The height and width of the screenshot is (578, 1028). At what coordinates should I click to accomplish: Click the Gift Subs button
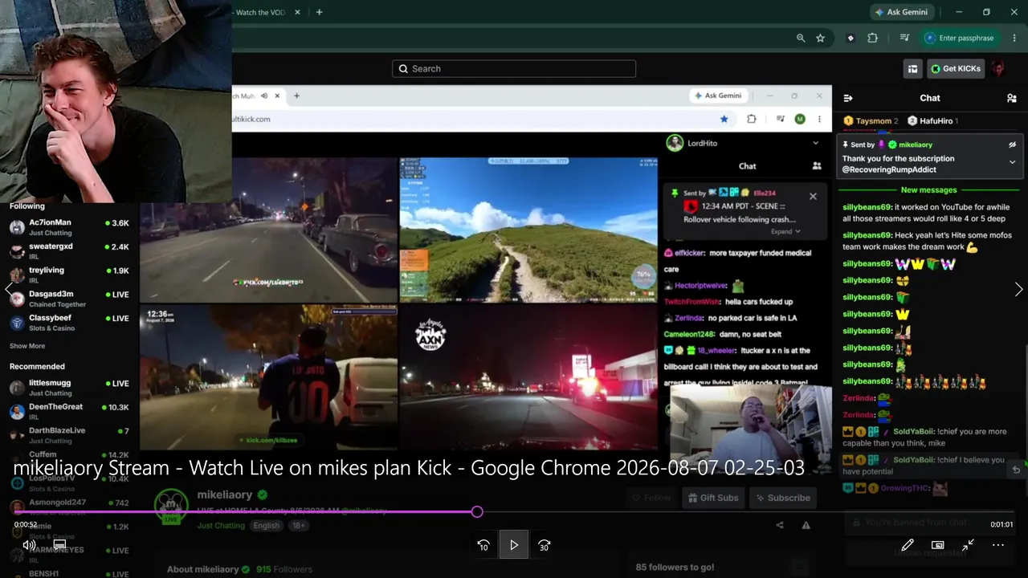[x=712, y=498]
